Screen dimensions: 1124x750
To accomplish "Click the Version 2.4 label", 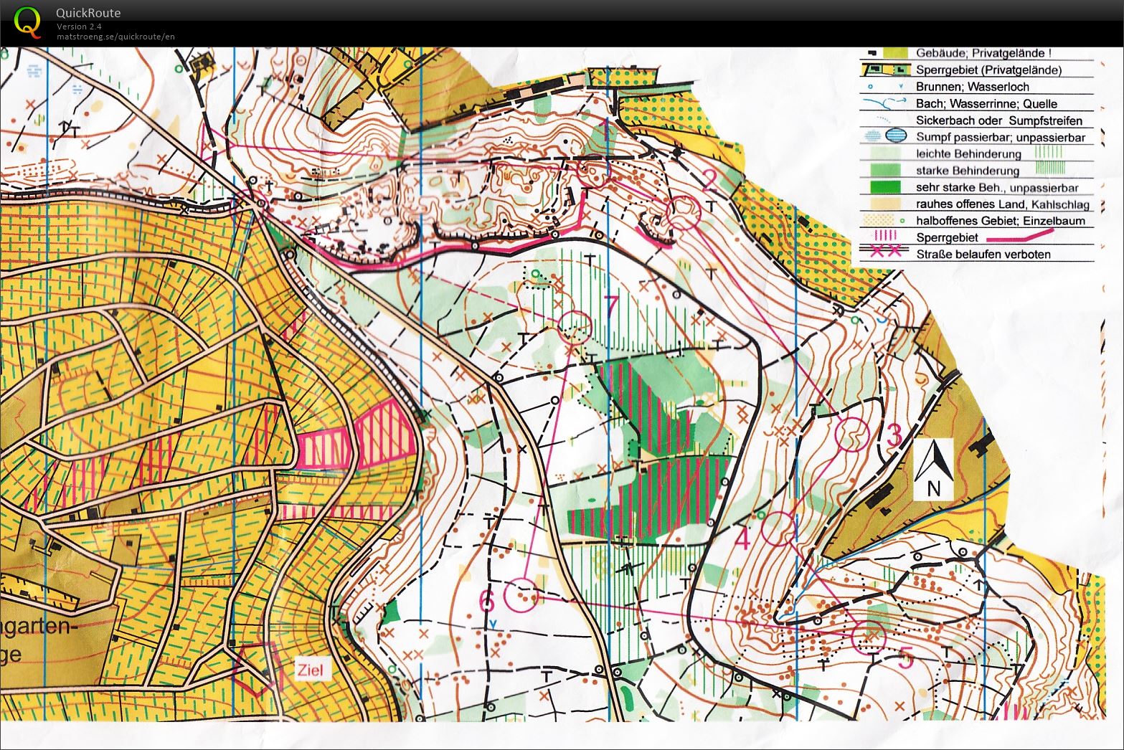I will (79, 27).
